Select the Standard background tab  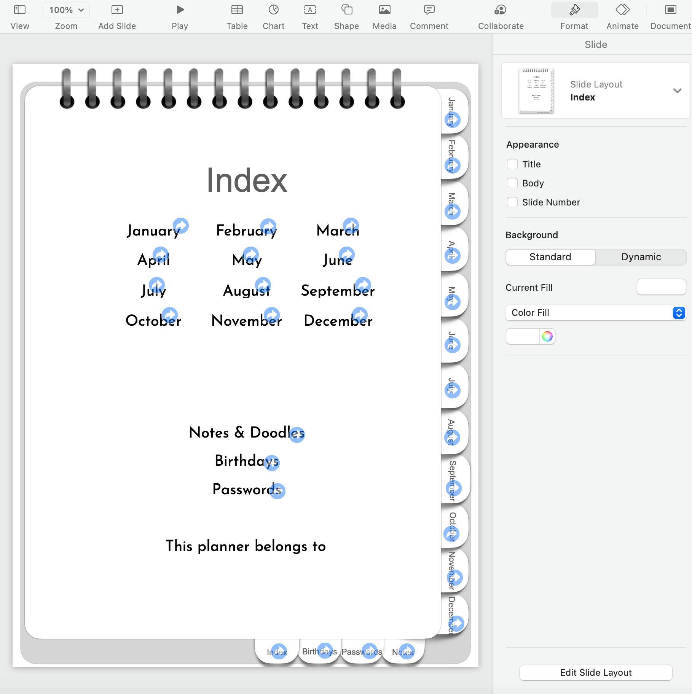click(x=550, y=257)
